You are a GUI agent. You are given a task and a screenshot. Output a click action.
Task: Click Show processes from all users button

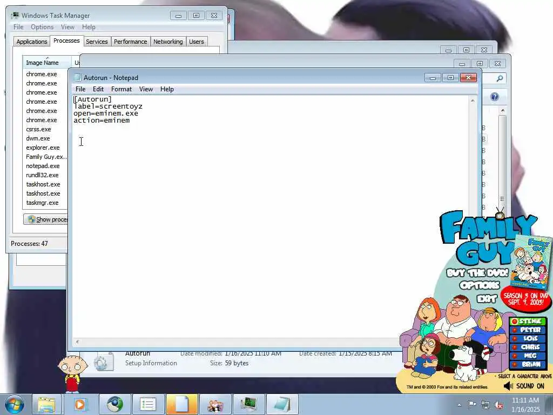tap(45, 219)
